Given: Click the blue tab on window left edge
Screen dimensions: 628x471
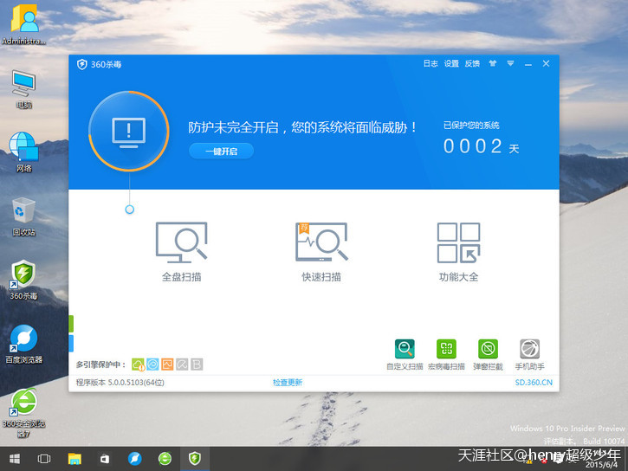Looking at the screenshot, I should click(x=71, y=344).
